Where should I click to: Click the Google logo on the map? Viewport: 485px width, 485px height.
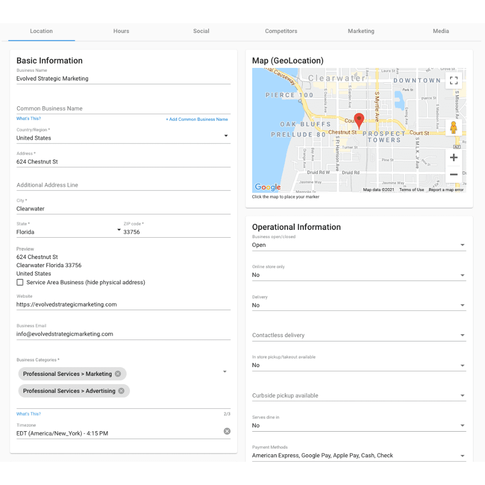click(x=266, y=187)
